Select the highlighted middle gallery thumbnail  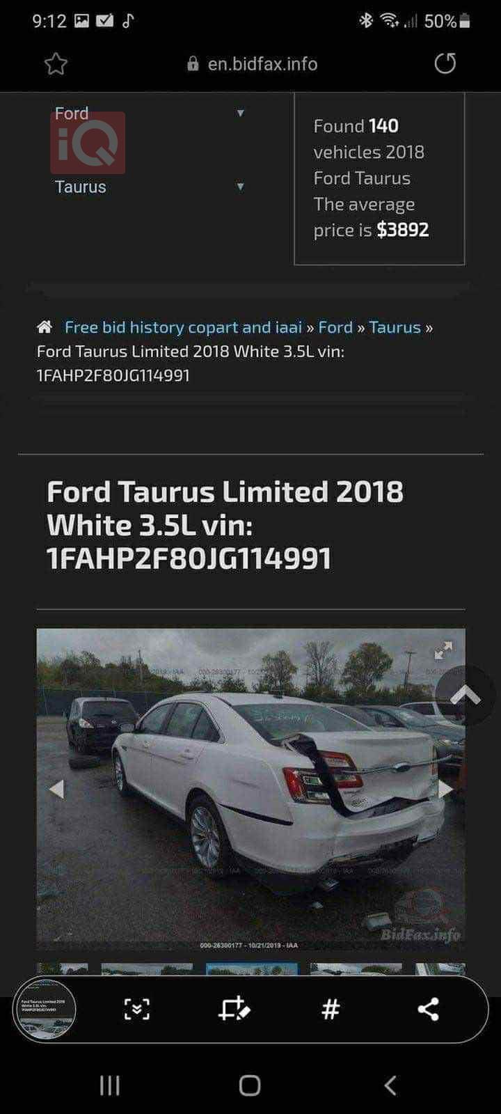tap(252, 968)
